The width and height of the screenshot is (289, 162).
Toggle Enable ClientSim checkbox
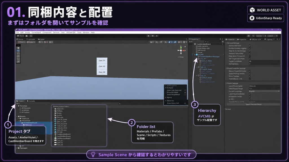coord(250,46)
